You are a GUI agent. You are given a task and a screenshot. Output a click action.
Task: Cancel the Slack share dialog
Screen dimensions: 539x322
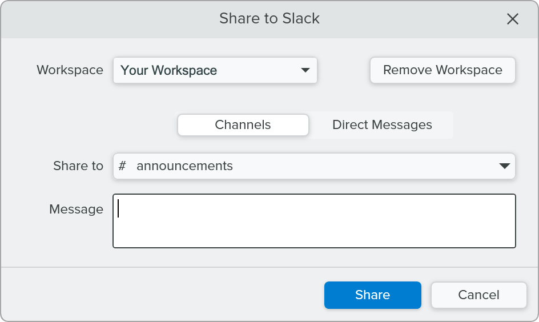pos(479,295)
